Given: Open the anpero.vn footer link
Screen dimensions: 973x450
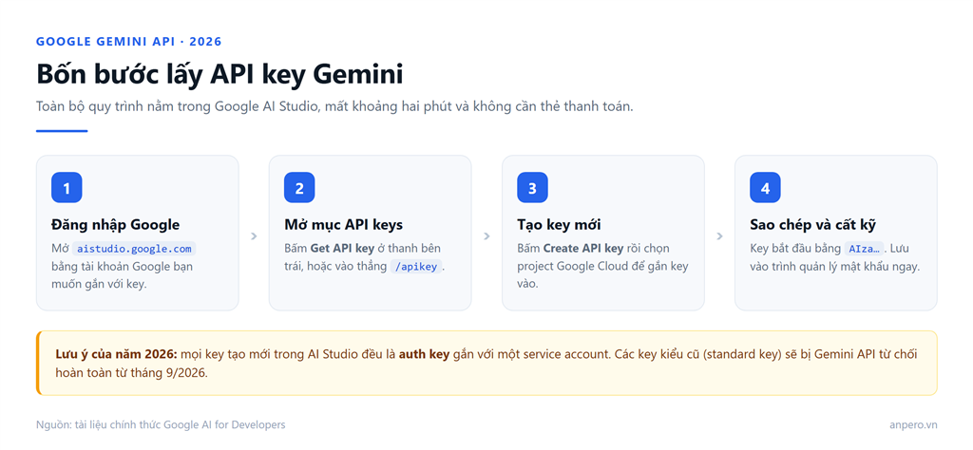Looking at the screenshot, I should pos(913,424).
